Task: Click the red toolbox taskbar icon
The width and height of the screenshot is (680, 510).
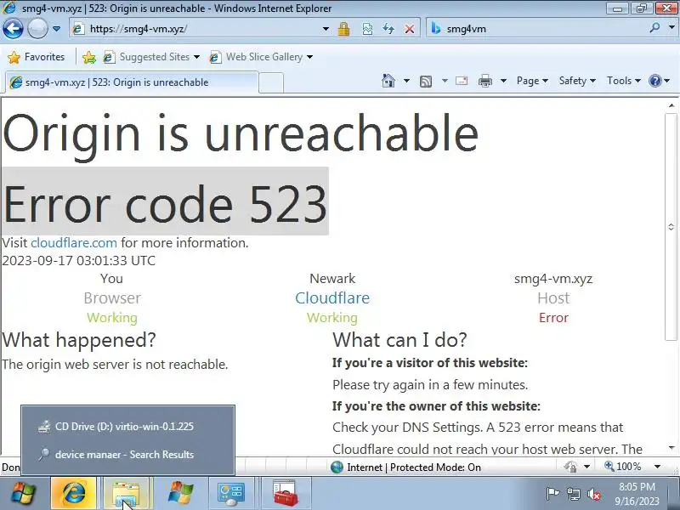Action: click(x=285, y=493)
